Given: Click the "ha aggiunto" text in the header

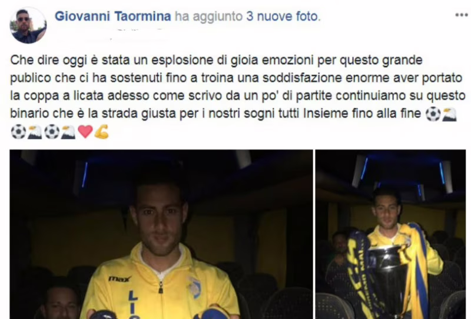Looking at the screenshot, I should click(x=209, y=16).
